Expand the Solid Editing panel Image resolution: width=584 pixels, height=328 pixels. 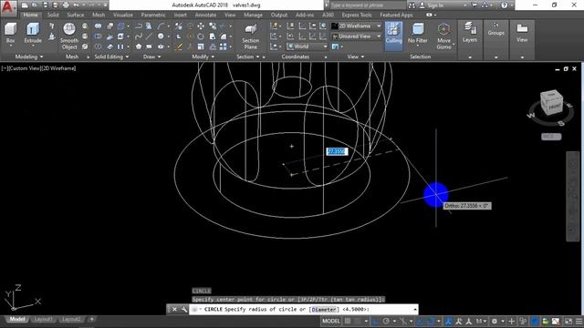pos(111,56)
